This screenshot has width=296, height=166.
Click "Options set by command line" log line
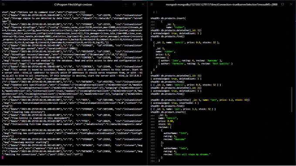coord(44,12)
